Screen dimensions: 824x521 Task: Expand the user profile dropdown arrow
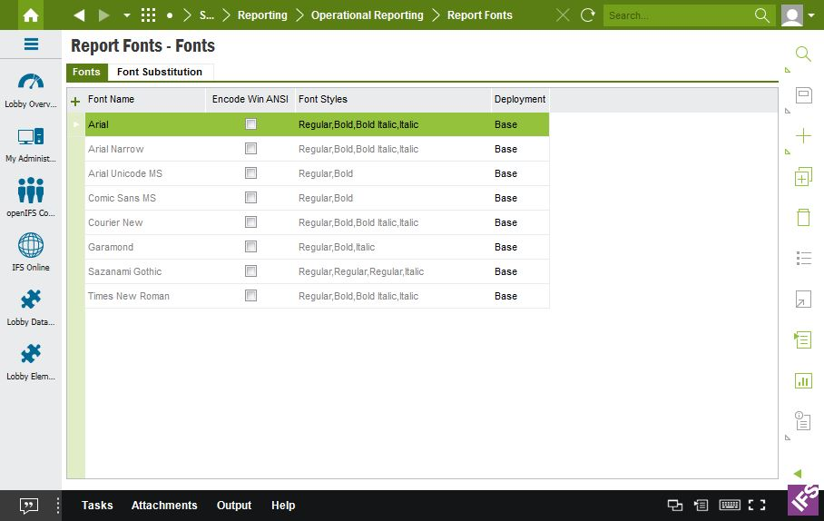[811, 15]
